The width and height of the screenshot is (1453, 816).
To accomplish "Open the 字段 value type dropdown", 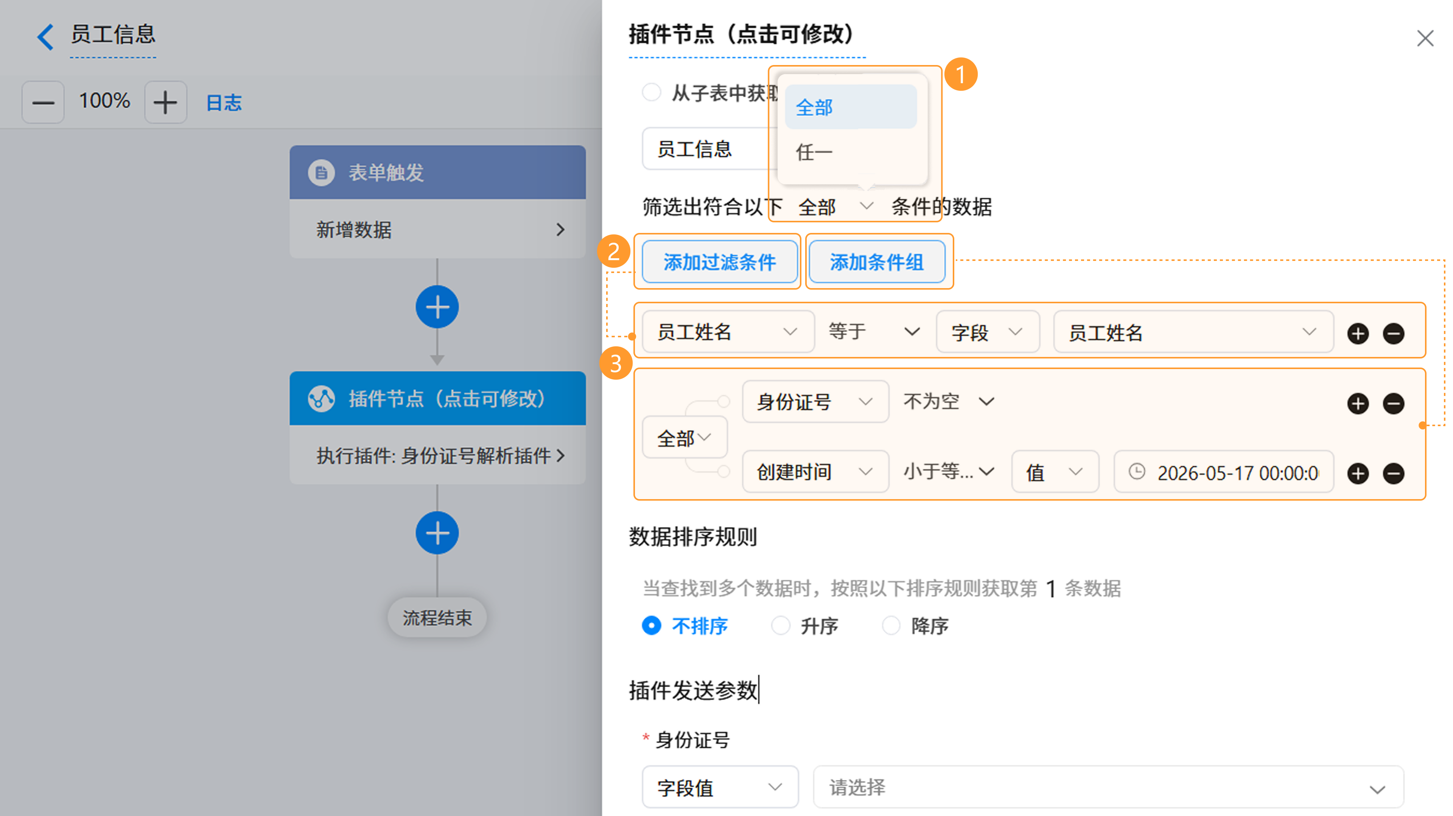I will (x=988, y=332).
